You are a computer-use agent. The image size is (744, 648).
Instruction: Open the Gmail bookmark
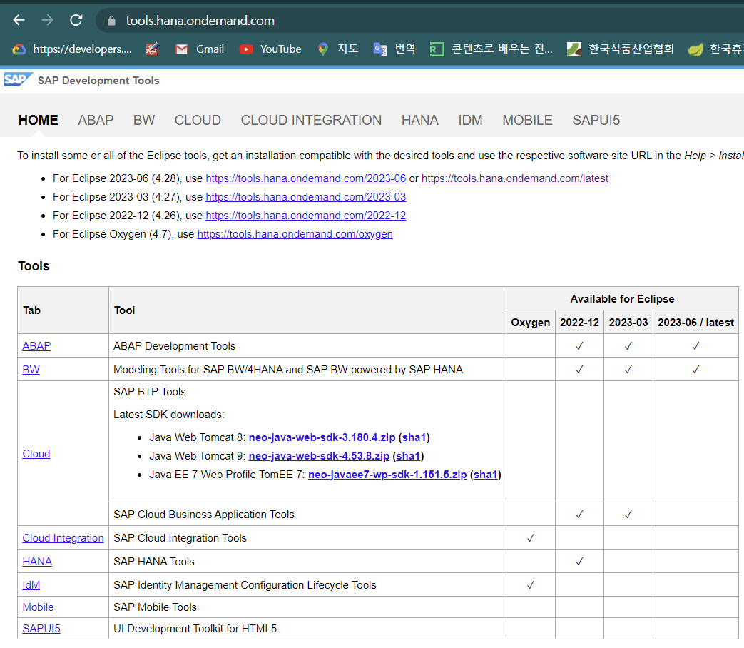coord(200,49)
